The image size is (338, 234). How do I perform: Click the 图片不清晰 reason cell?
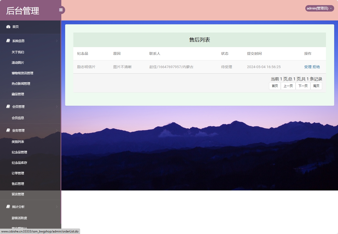point(122,67)
